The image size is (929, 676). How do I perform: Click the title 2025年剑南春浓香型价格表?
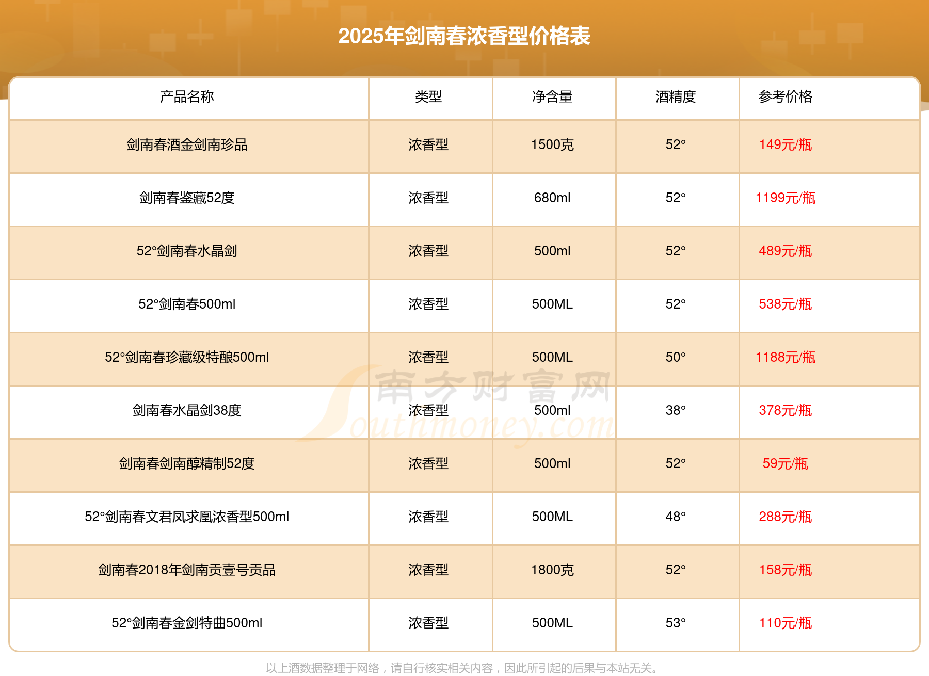464,36
